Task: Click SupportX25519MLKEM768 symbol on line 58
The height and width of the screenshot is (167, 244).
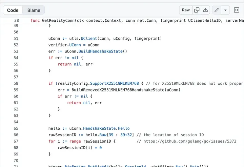Action: [x=115, y=83]
